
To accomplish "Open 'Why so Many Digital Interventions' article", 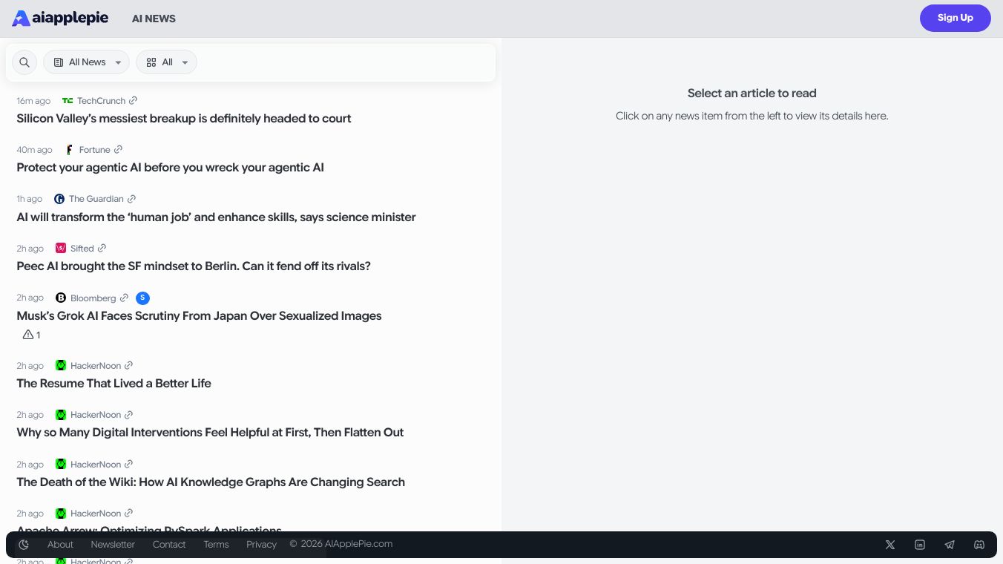I will [210, 433].
